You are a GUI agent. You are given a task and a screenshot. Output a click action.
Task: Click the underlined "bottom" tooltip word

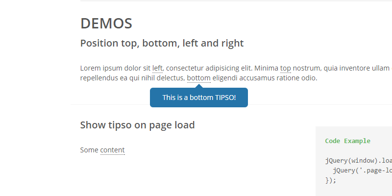coord(198,78)
